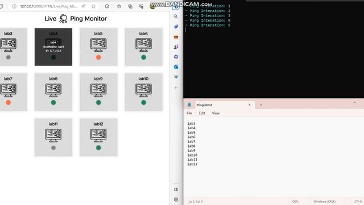The width and height of the screenshot is (364, 205).
Task: Click the lab7 computer icon
Action: click(x=8, y=91)
